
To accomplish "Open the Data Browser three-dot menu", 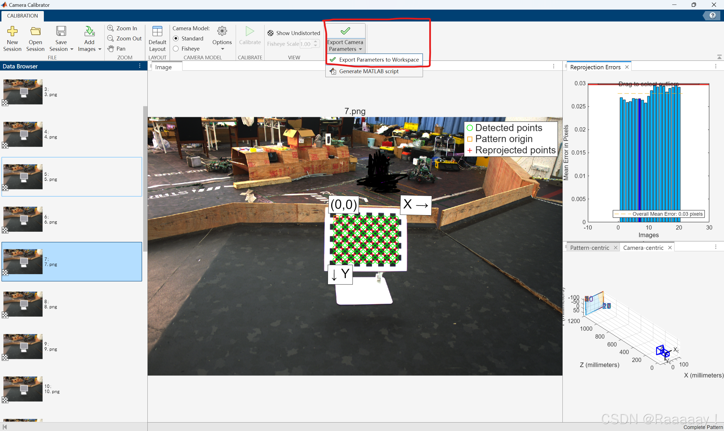I will pyautogui.click(x=140, y=66).
